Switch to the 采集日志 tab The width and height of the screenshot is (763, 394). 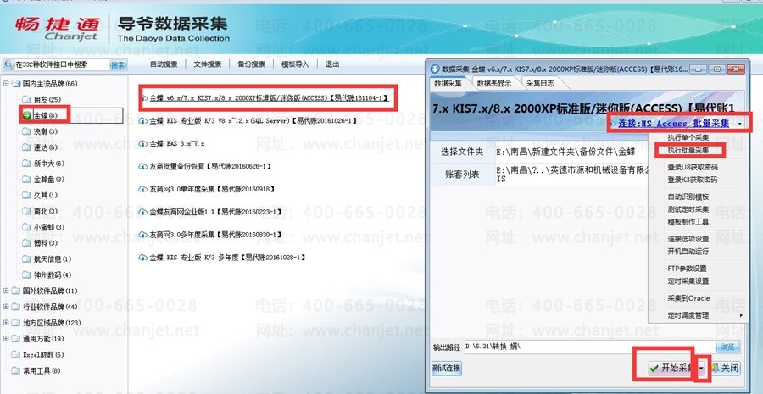tap(540, 83)
